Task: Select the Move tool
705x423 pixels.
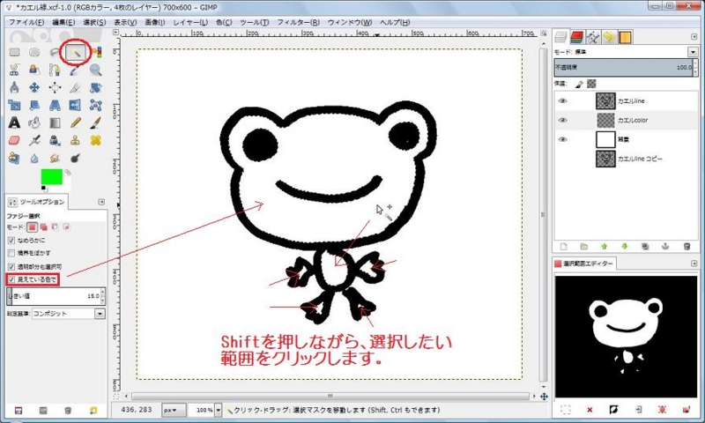Action: (x=34, y=87)
